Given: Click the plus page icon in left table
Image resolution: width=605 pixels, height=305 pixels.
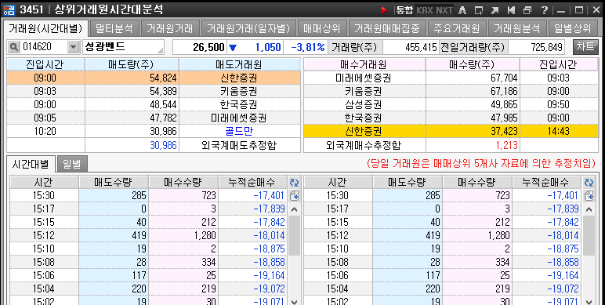Looking at the screenshot, I should (295, 195).
